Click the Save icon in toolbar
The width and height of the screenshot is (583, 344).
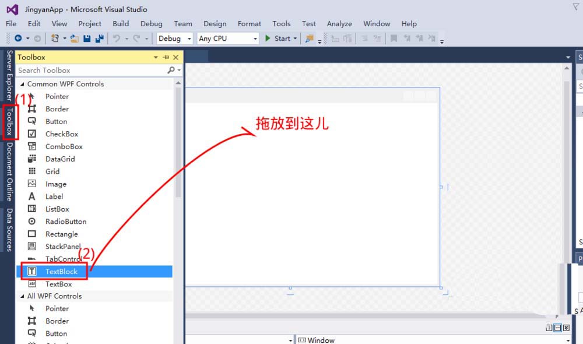point(87,38)
